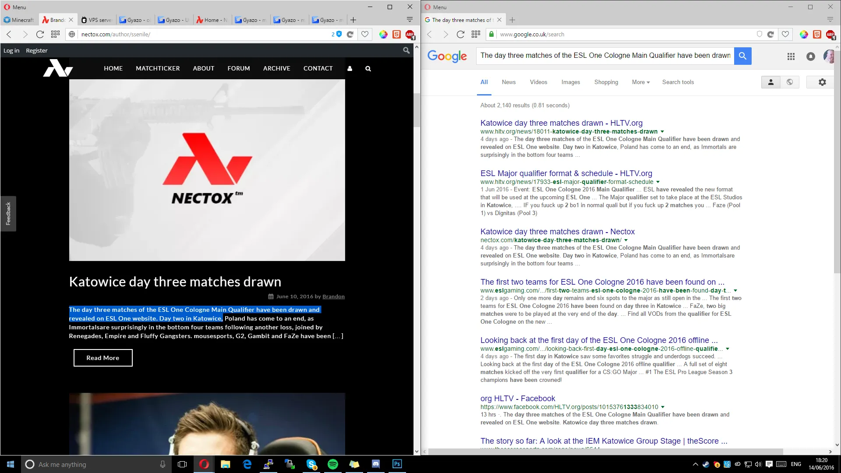Expand the More search categories dropdown
Screen dimensions: 841x473
[641, 82]
